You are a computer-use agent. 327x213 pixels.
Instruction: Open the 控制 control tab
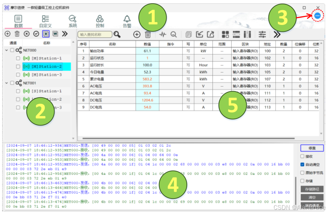click(x=100, y=21)
